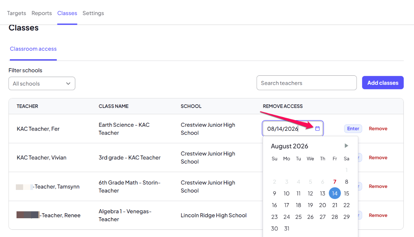Focus the Search teachers field
The width and height of the screenshot is (414, 237).
coord(307,83)
